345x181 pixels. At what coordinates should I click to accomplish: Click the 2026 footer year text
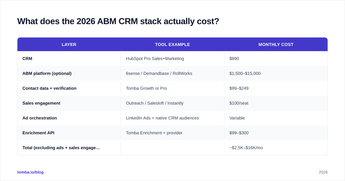[x=323, y=172]
